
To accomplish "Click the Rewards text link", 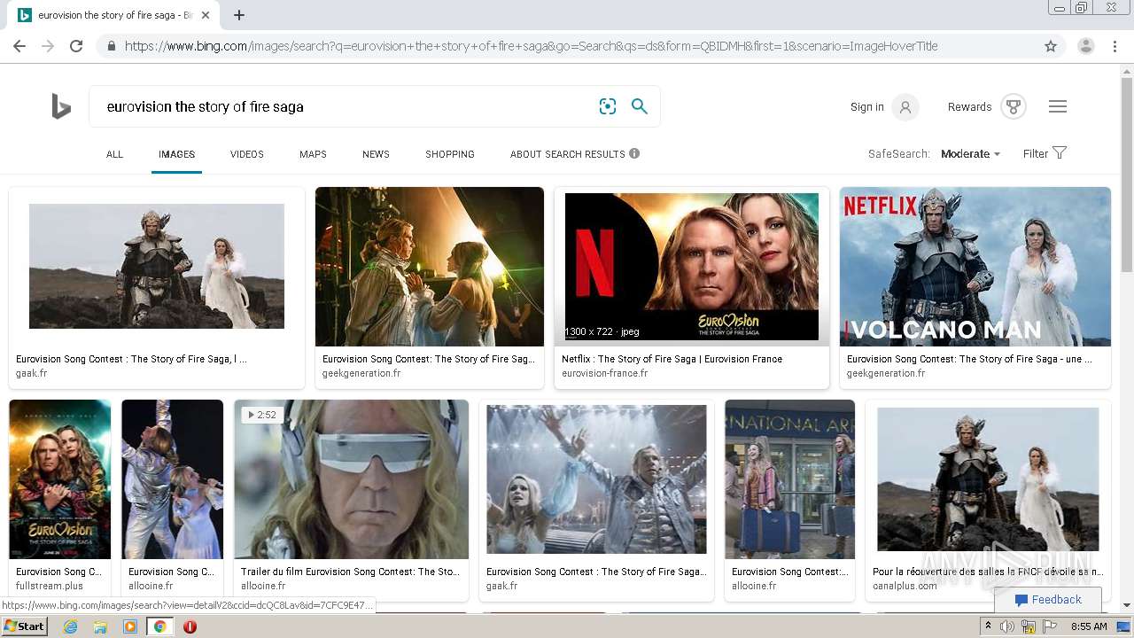I will coord(969,107).
